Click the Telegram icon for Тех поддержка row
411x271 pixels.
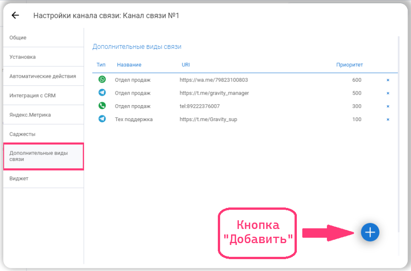pyautogui.click(x=102, y=119)
